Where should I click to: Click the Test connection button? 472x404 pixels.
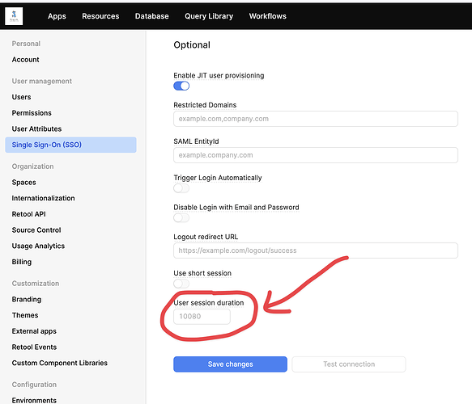click(x=349, y=364)
